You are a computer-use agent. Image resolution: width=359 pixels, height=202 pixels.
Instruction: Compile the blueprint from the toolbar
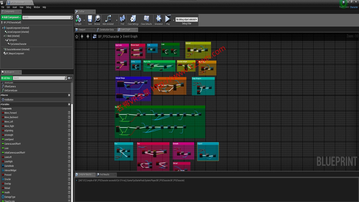pyautogui.click(x=78, y=20)
